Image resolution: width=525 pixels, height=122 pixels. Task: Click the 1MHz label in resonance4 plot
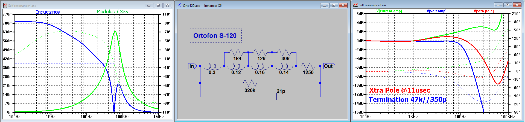(x=159, y=117)
